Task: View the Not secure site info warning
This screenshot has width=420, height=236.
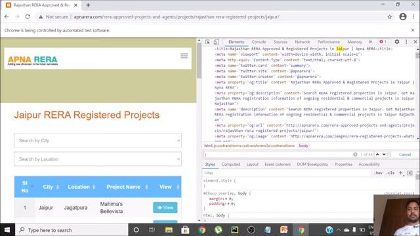Action: (53, 16)
